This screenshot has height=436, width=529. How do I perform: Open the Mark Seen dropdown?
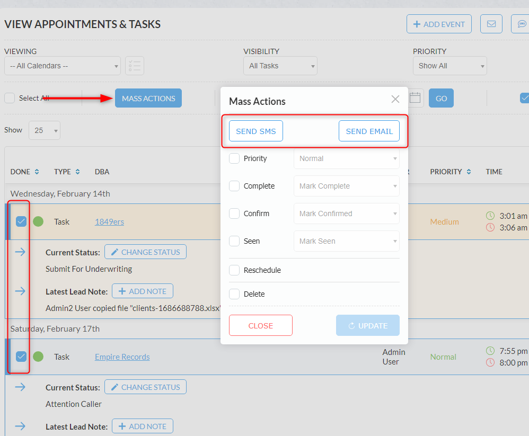click(347, 241)
